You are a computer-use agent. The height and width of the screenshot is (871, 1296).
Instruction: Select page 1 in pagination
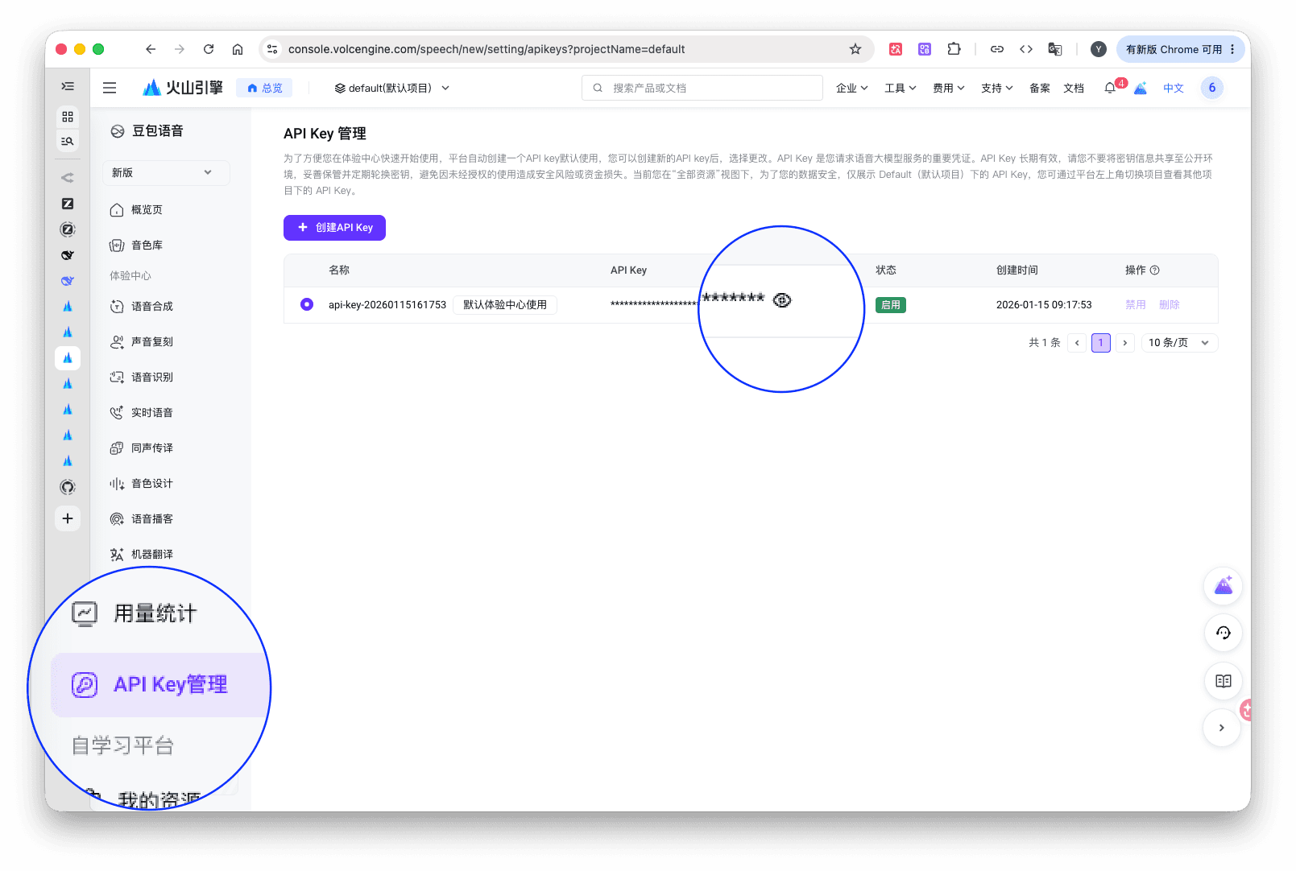[x=1101, y=343]
